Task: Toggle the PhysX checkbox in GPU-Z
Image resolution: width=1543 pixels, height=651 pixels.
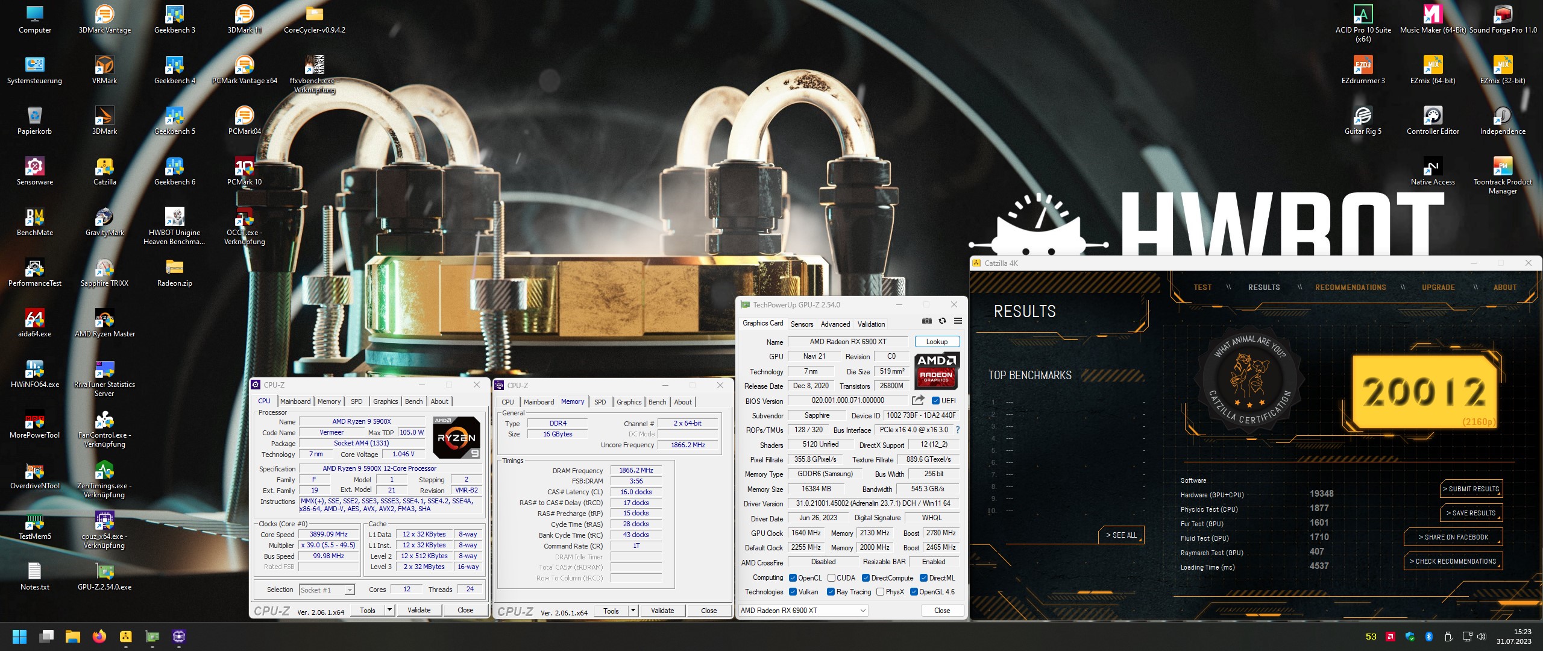Action: tap(880, 592)
